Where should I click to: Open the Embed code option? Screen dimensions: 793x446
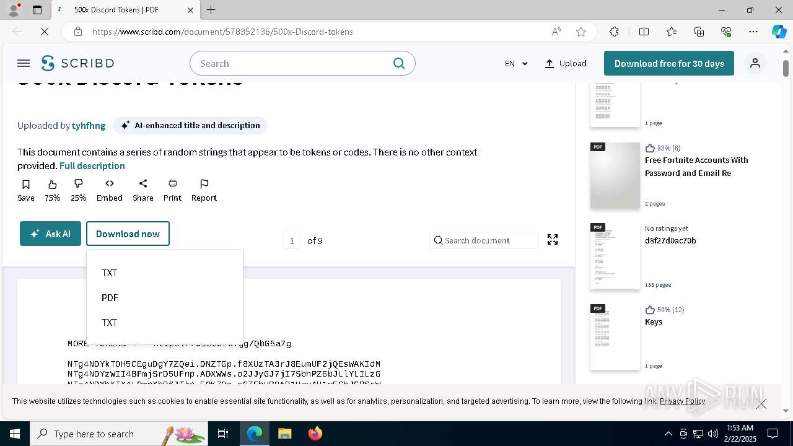coord(110,191)
